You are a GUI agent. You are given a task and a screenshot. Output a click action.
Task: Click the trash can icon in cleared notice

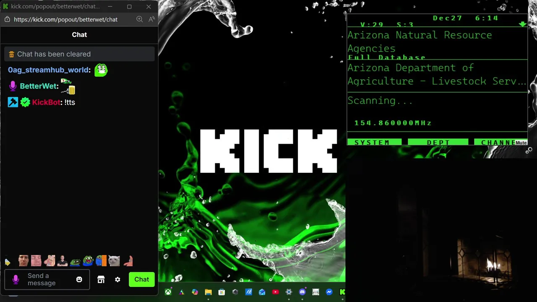pos(11,54)
